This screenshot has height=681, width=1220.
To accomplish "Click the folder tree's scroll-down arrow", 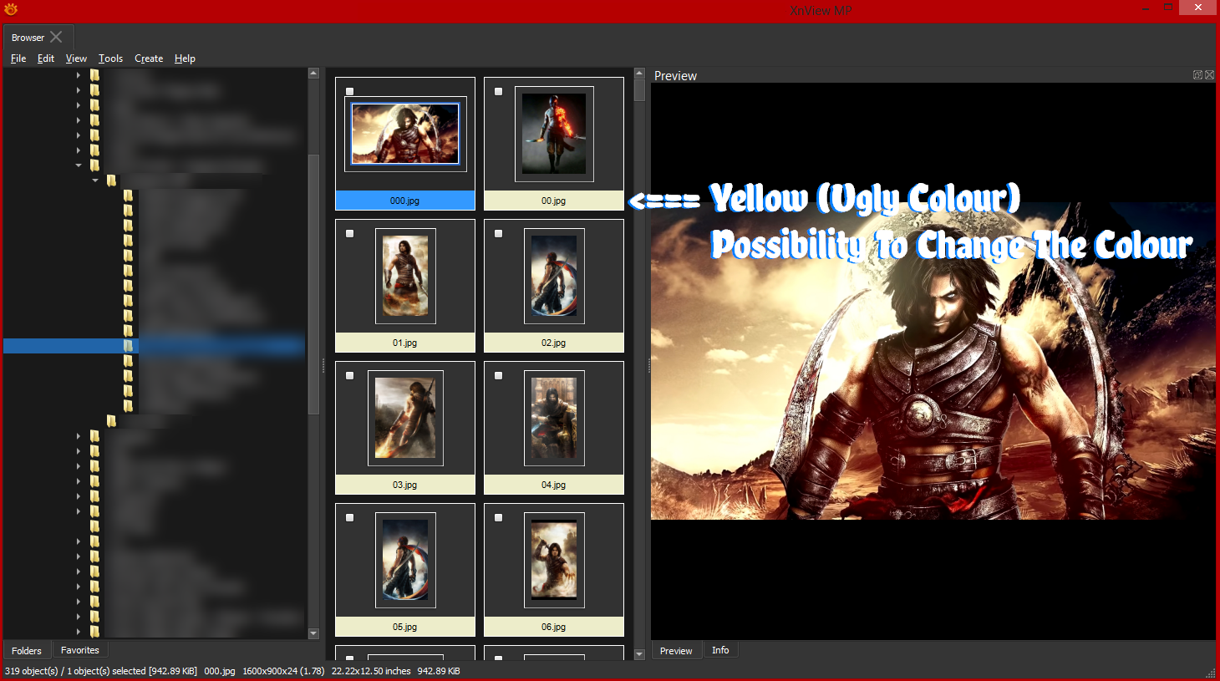I will tap(313, 633).
